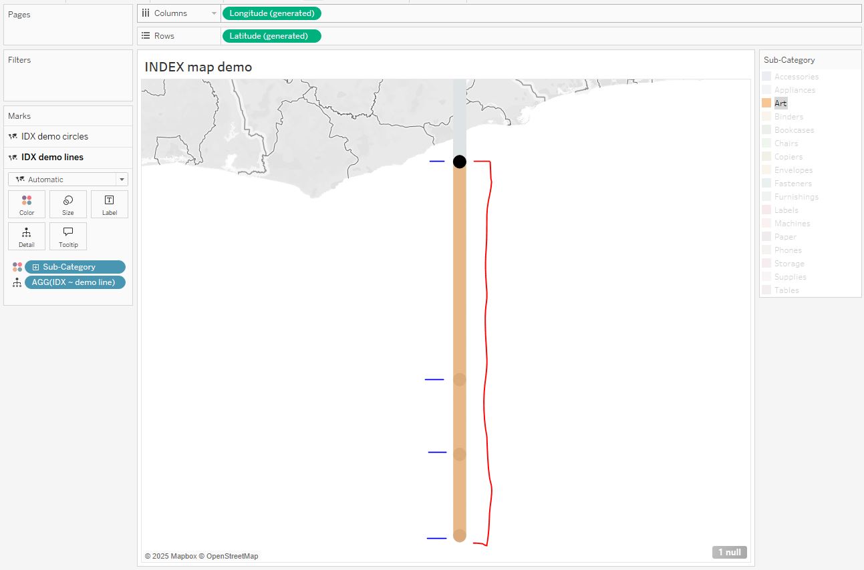The width and height of the screenshot is (864, 570).
Task: Click the Latitude (generated) pill
Action: [272, 36]
